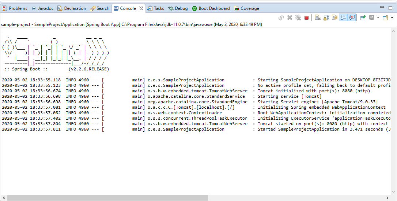Click logger name o.s.s.concurrent.ThreadPoolTaskExecutor
This screenshot has width=397, height=201.
tap(197, 118)
